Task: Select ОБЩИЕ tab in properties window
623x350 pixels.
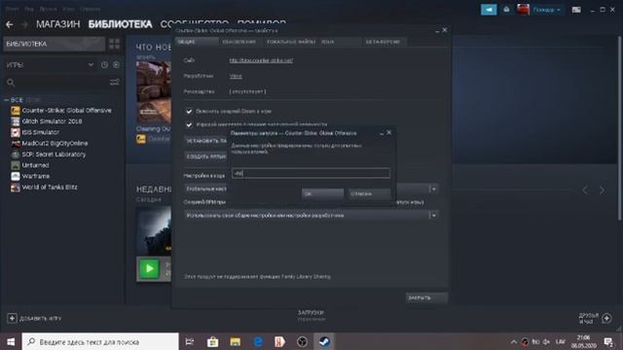Action: pos(197,42)
